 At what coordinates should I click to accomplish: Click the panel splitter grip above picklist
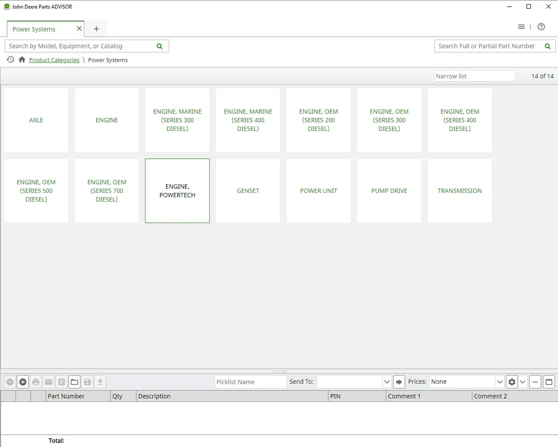coord(280,371)
